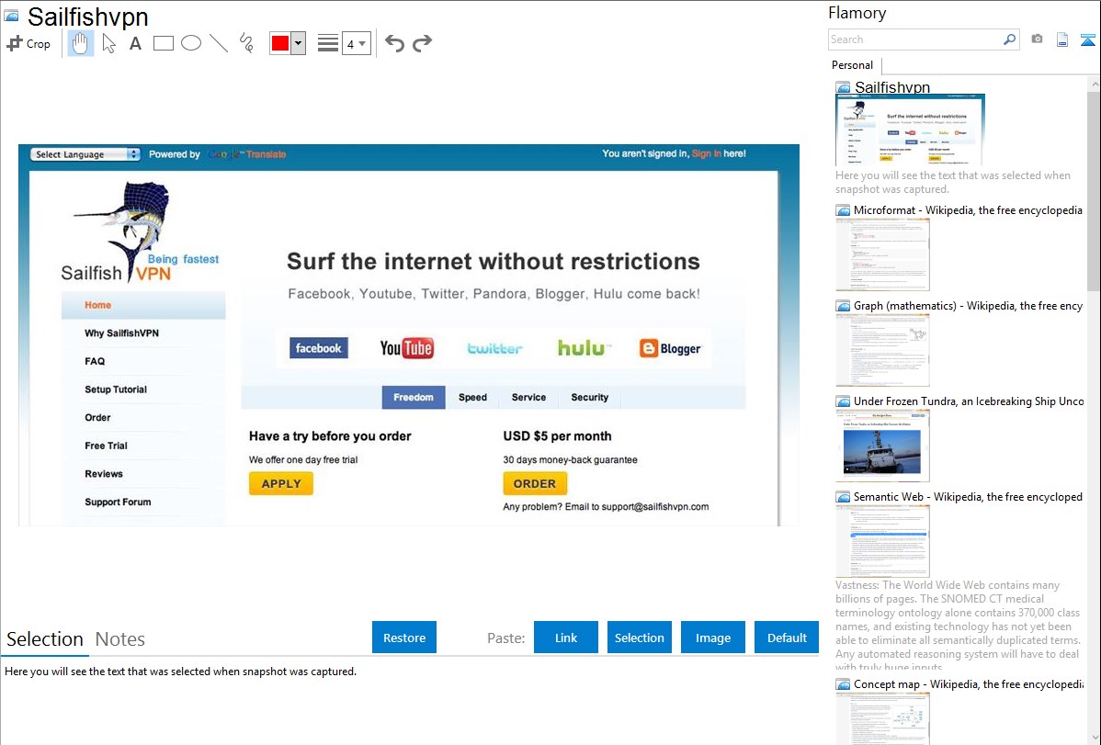
Task: Click the Hulu logo
Action: tap(585, 348)
